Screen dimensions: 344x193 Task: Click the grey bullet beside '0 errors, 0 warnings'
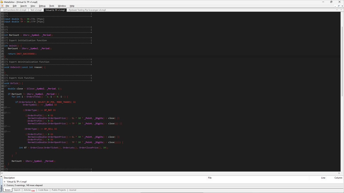(5, 185)
